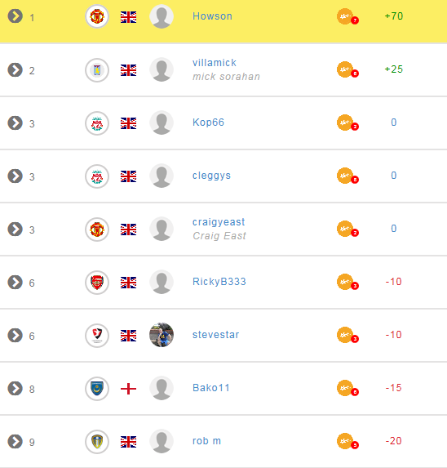Click the +25 score in villamick's row
The image size is (447, 468).
pos(394,69)
